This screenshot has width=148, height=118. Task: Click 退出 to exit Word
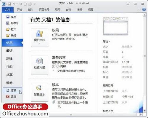[11, 96]
